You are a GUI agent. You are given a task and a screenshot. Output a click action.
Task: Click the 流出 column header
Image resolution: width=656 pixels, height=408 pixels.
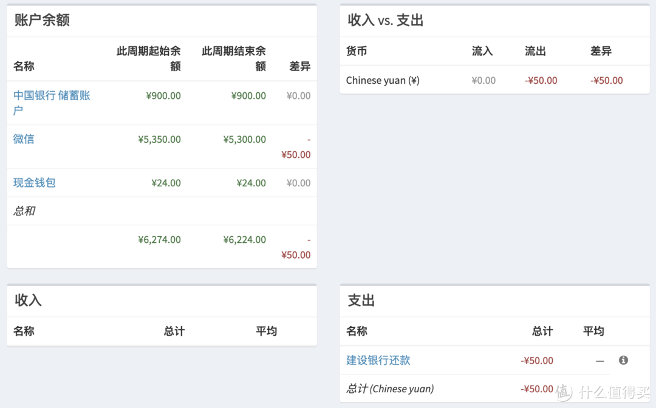(535, 52)
